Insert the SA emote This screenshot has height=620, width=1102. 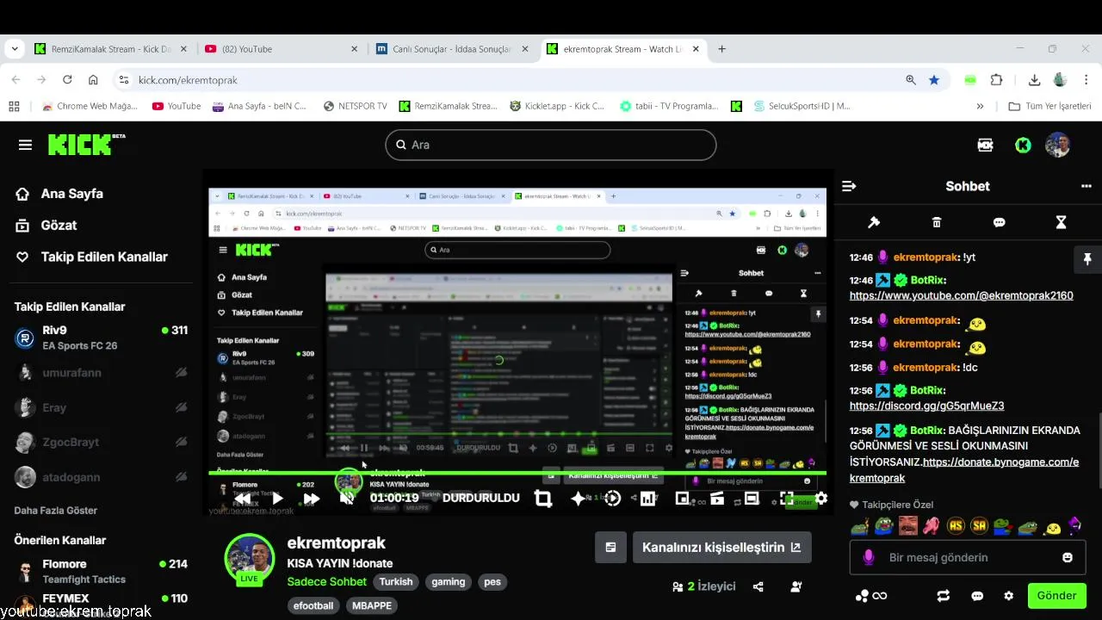(979, 525)
